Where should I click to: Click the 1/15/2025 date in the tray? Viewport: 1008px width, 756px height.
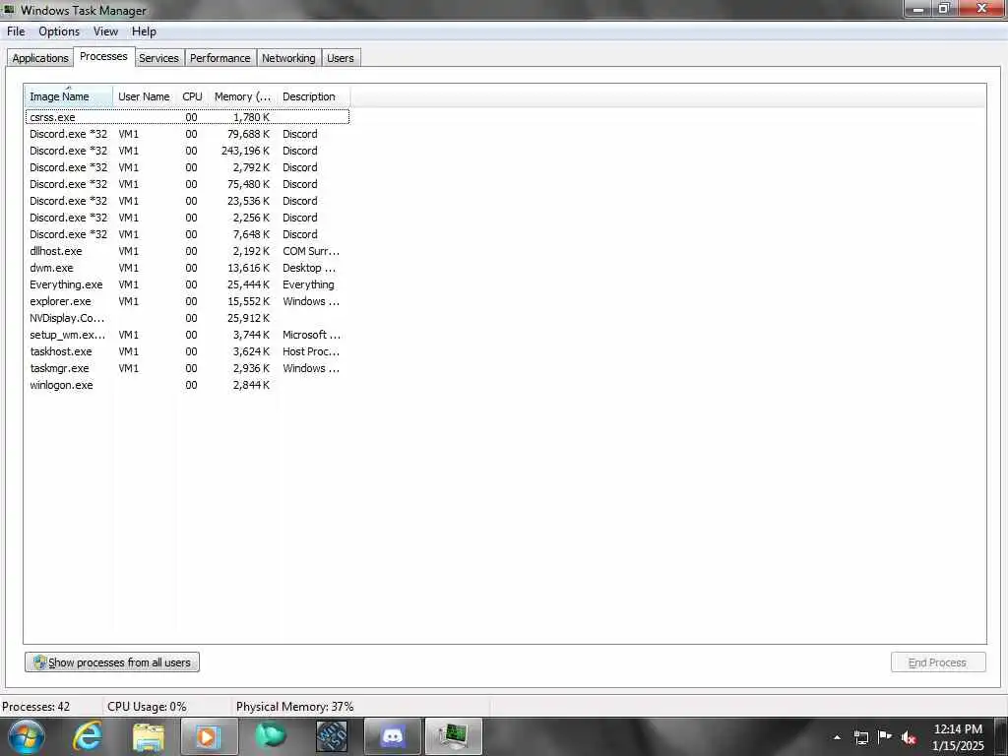[x=958, y=746]
